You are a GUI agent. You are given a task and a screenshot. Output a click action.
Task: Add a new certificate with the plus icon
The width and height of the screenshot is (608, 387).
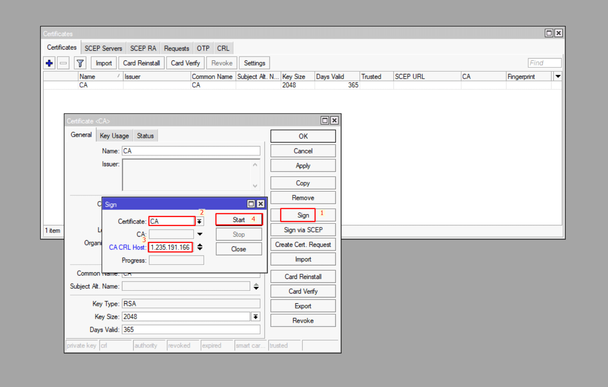point(49,63)
